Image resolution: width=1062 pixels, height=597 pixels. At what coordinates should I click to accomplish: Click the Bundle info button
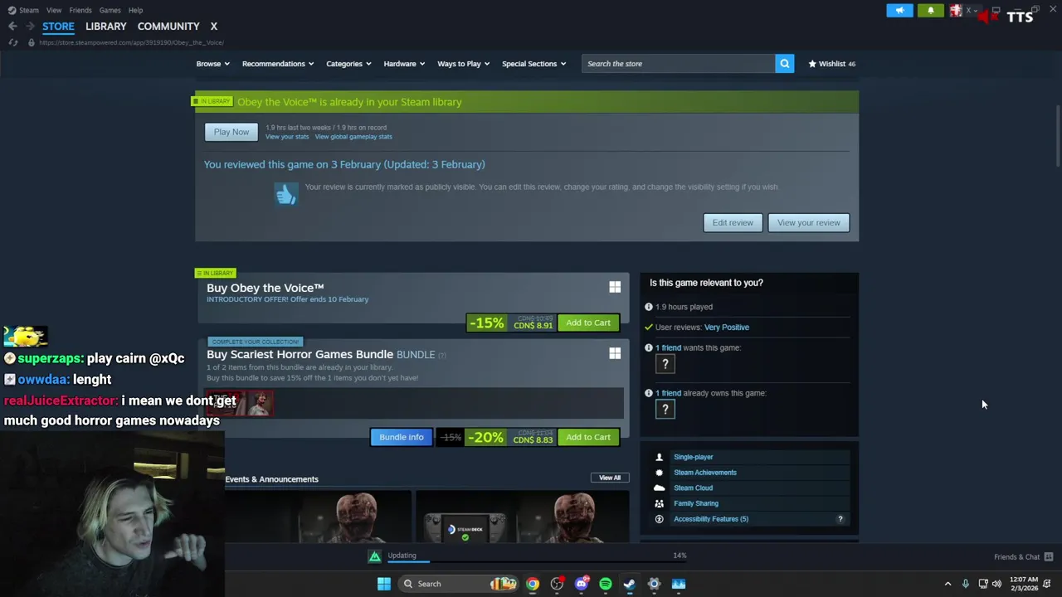click(402, 437)
